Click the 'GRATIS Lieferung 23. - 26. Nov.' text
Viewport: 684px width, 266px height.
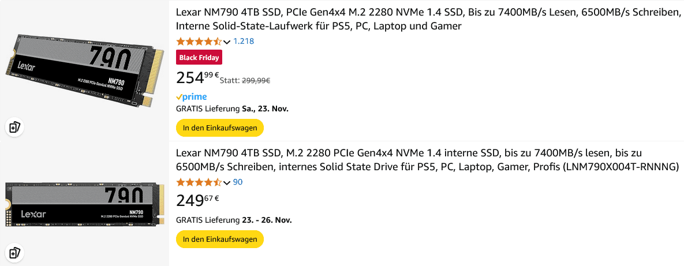234,220
